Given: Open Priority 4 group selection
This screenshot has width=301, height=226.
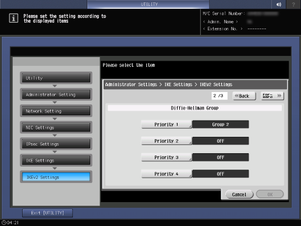Looking at the screenshot, I should pos(167,174).
